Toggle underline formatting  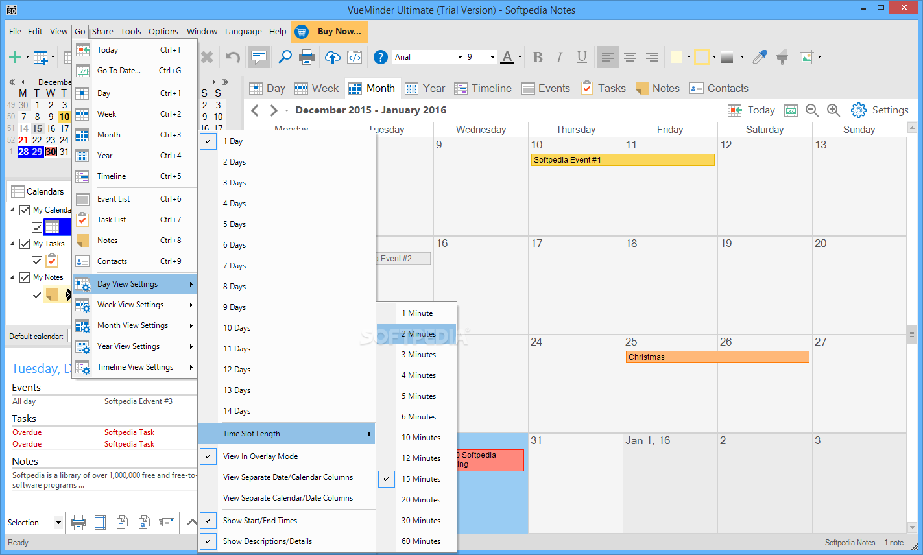[x=582, y=57]
